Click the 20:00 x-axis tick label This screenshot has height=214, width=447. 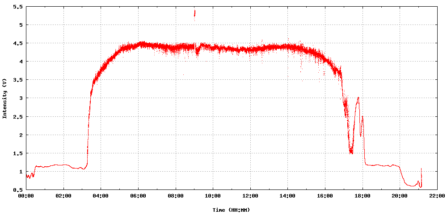pos(400,196)
